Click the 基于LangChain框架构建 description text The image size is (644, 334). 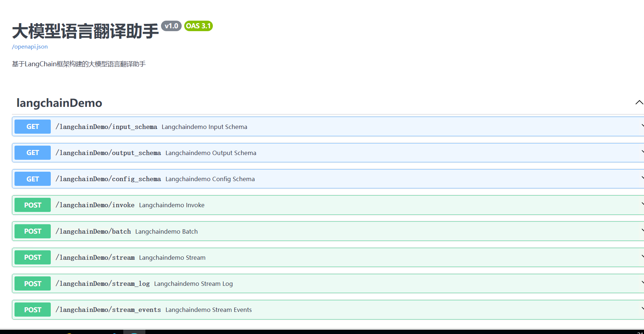pos(79,64)
